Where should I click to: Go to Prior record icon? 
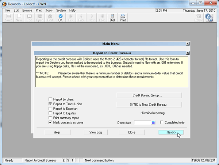click(81, 18)
